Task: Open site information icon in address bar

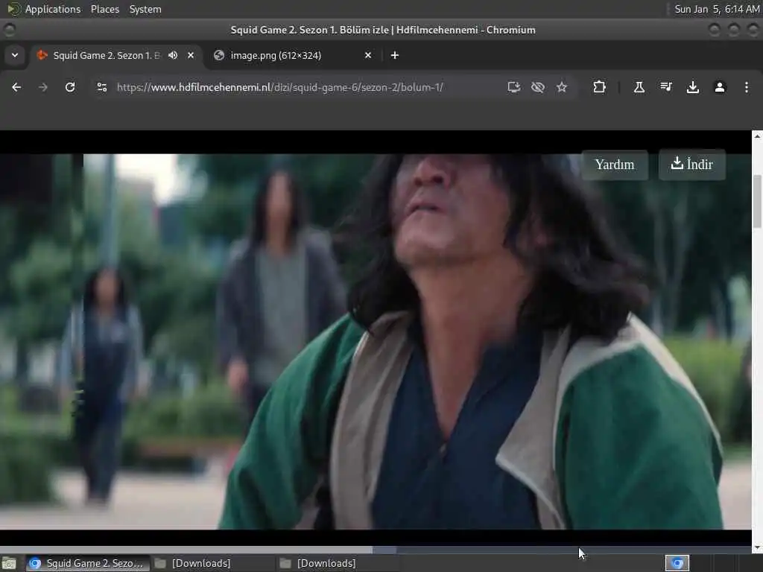Action: 101,87
